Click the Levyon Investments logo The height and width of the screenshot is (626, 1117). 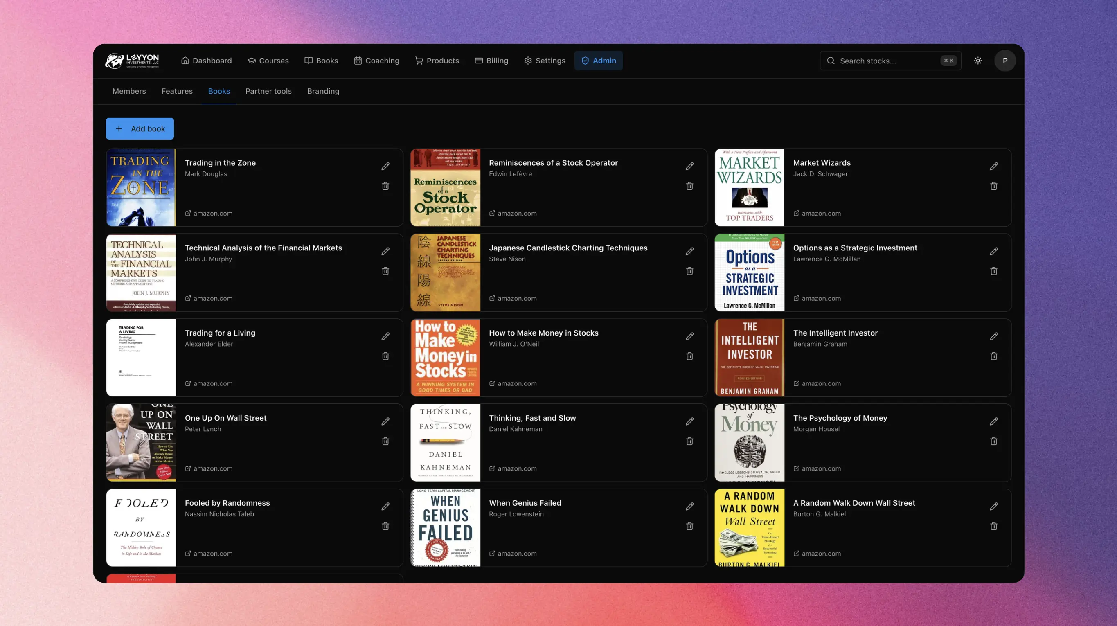coord(132,61)
